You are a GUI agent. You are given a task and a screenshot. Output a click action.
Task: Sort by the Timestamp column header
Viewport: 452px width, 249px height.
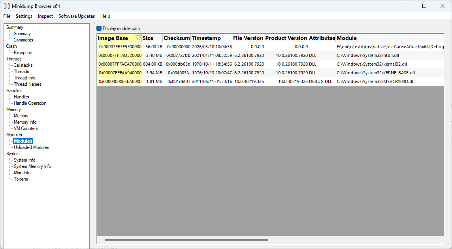pyautogui.click(x=212, y=38)
